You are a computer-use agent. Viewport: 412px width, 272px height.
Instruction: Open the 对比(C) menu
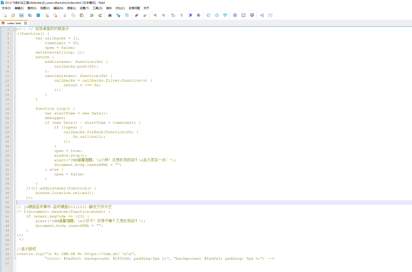tap(120, 8)
